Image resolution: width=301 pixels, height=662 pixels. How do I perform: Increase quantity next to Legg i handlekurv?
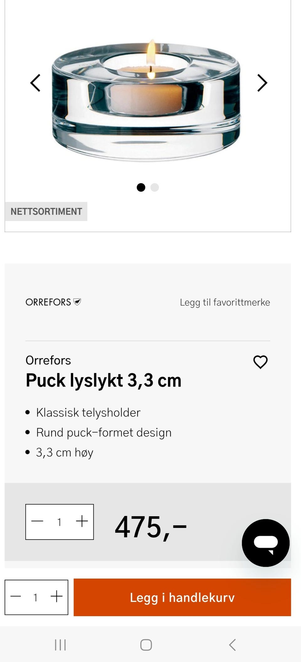tap(57, 596)
